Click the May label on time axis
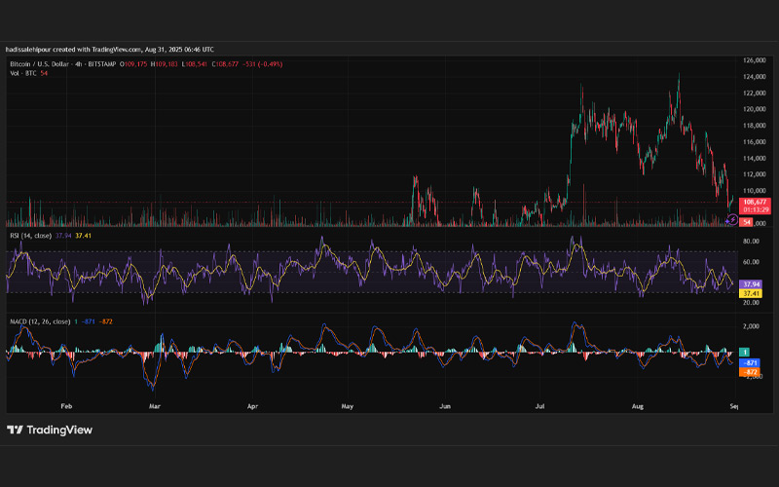Screen dimensions: 779x487 coord(348,406)
